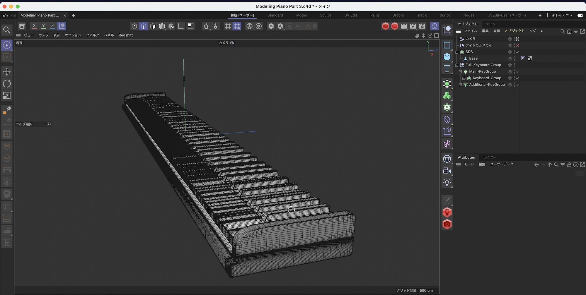The height and width of the screenshot is (295, 586).
Task: Switch to the UV Edit layout tab
Action: pos(350,15)
